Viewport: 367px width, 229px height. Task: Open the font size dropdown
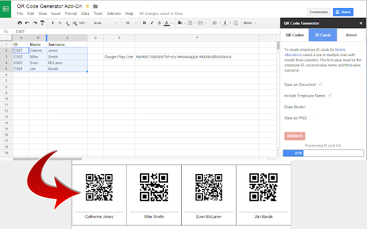(131, 23)
